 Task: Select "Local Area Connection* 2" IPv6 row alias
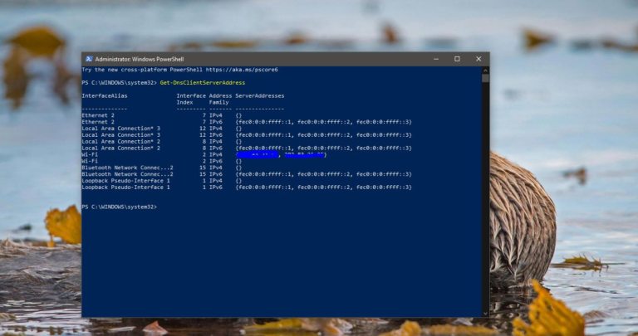(120, 148)
